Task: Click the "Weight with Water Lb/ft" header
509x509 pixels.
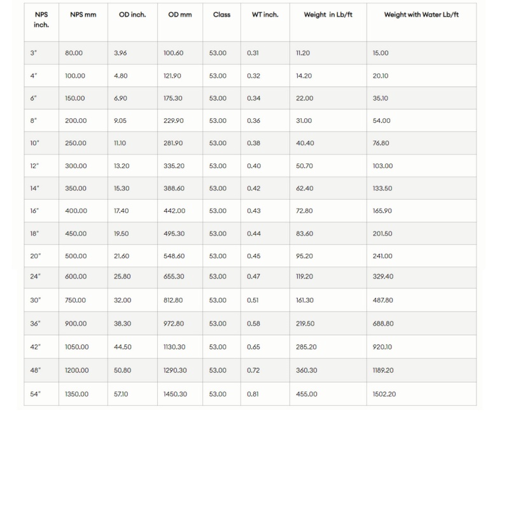Action: tap(421, 15)
